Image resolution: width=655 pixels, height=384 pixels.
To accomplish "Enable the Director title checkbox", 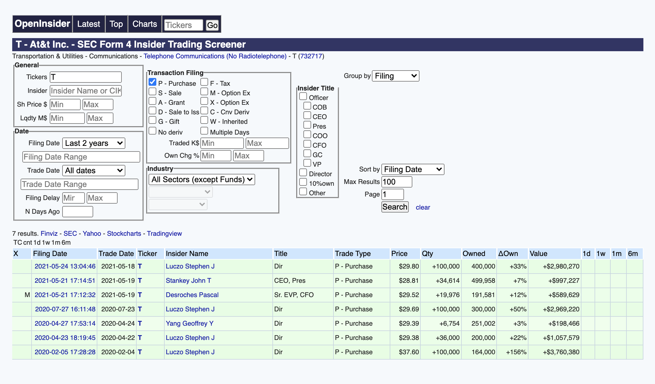I will 303,173.
